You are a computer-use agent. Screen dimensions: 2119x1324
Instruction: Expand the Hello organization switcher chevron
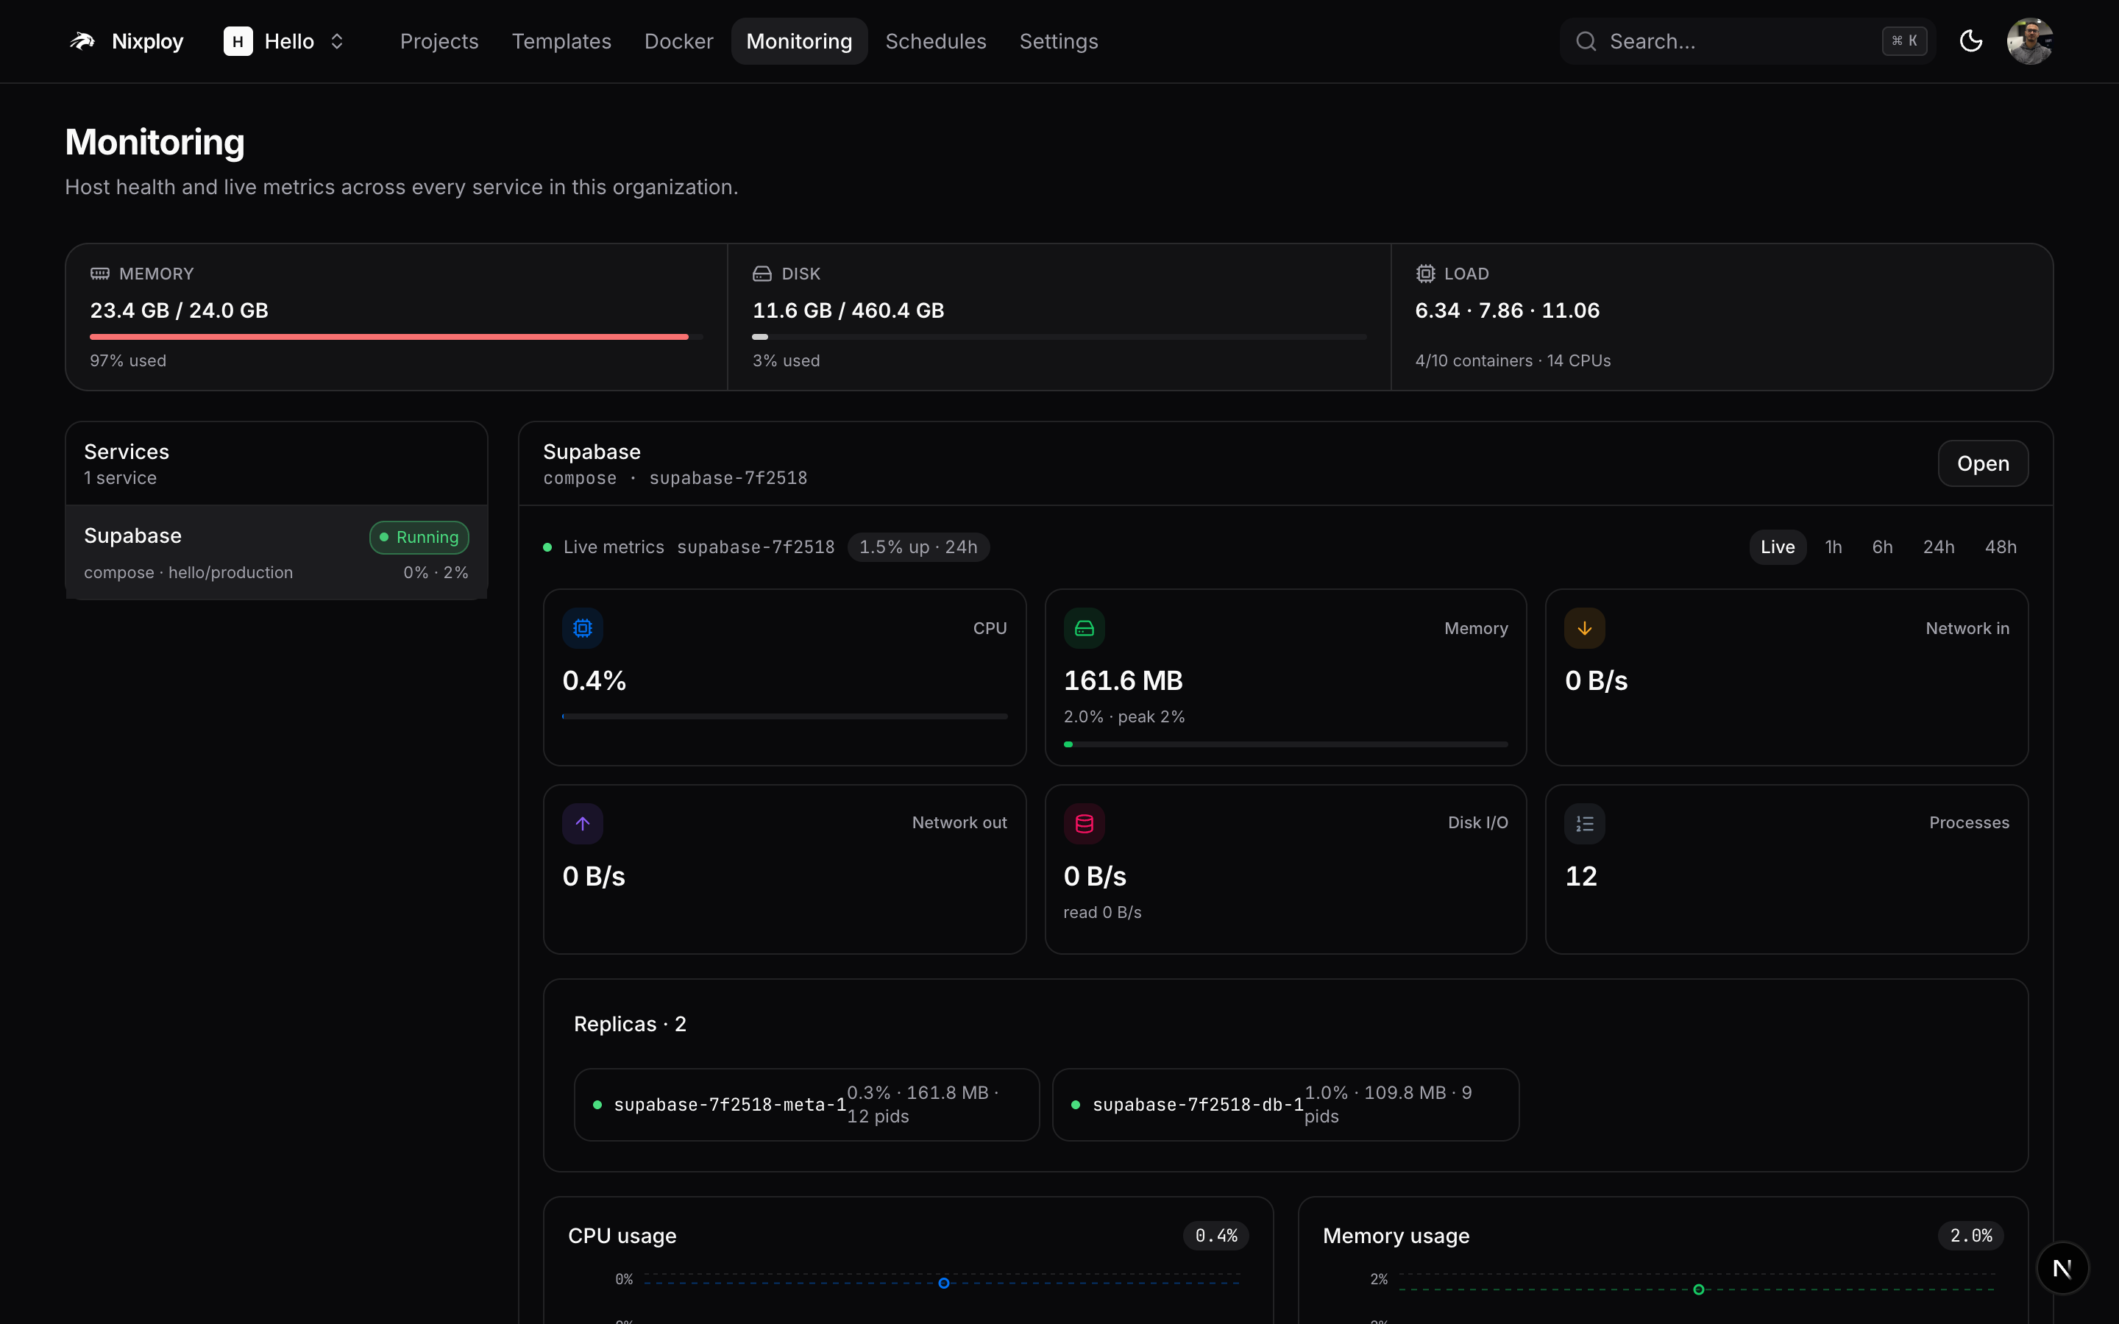coord(337,41)
